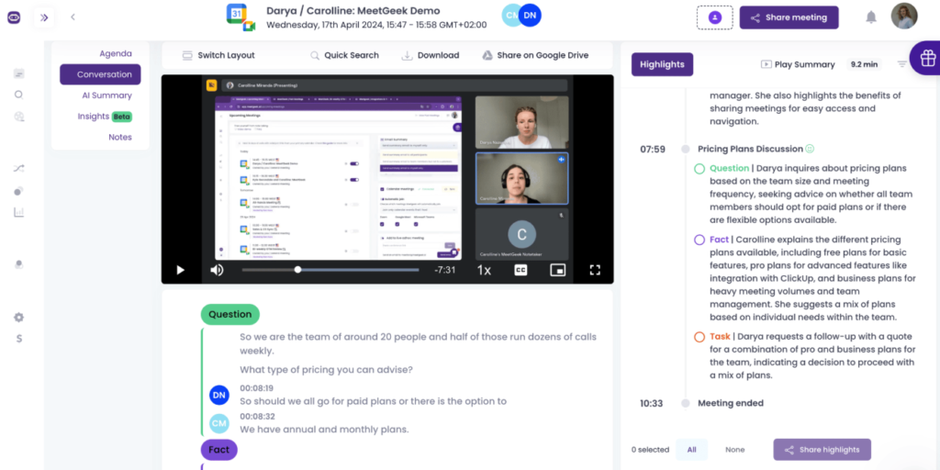This screenshot has width=940, height=470.
Task: Open the gift box icon
Action: click(x=927, y=58)
